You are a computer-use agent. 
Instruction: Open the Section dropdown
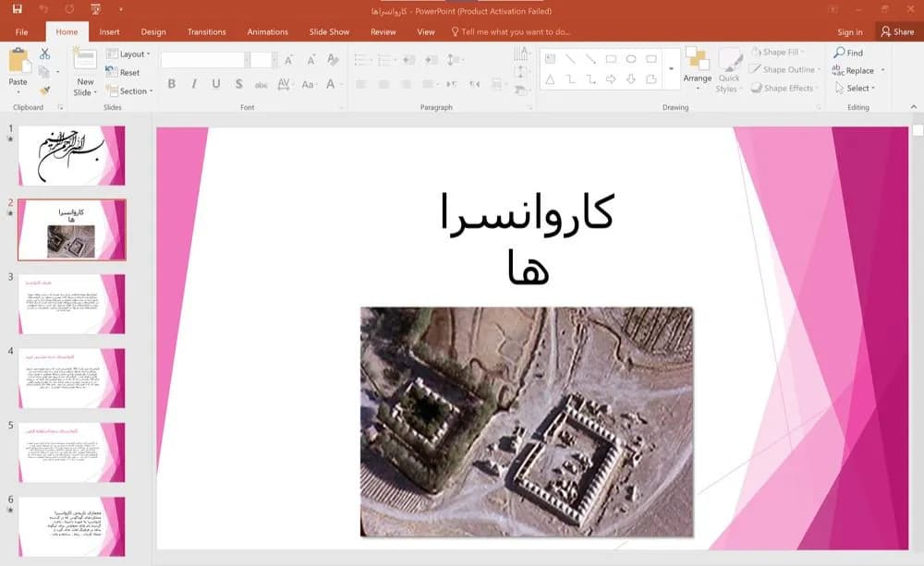[x=129, y=90]
